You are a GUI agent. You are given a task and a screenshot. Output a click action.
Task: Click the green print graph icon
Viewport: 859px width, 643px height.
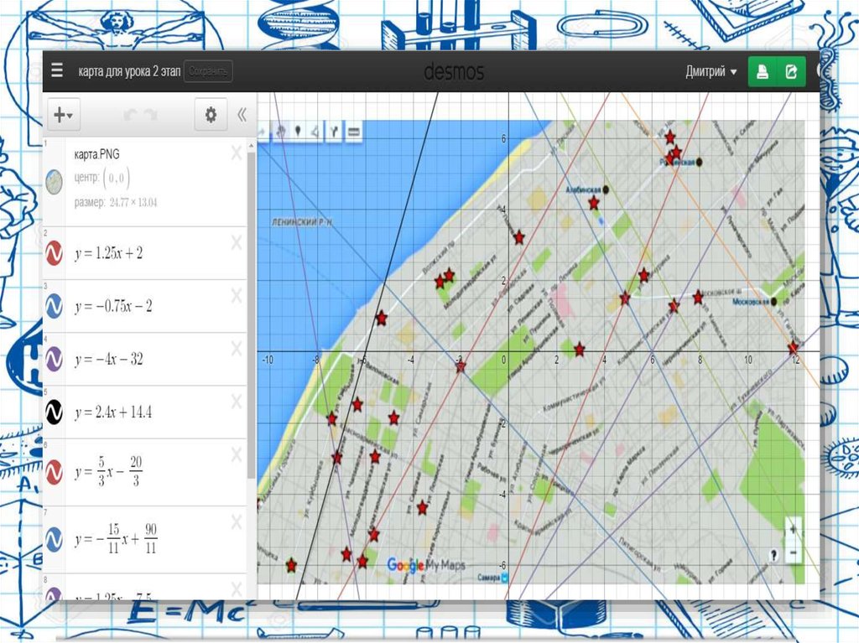[x=763, y=72]
